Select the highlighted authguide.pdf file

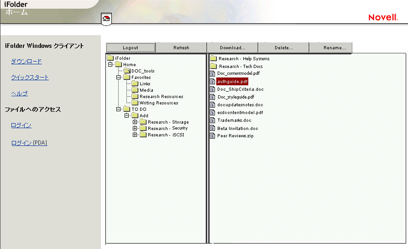[232, 82]
